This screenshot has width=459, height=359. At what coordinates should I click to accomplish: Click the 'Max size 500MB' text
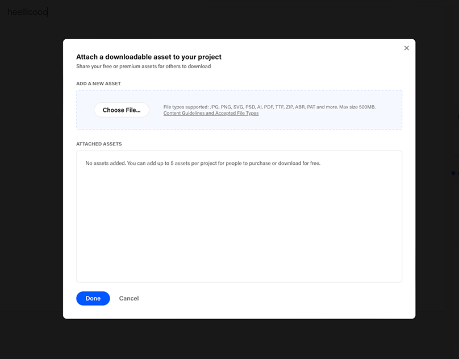coord(357,107)
